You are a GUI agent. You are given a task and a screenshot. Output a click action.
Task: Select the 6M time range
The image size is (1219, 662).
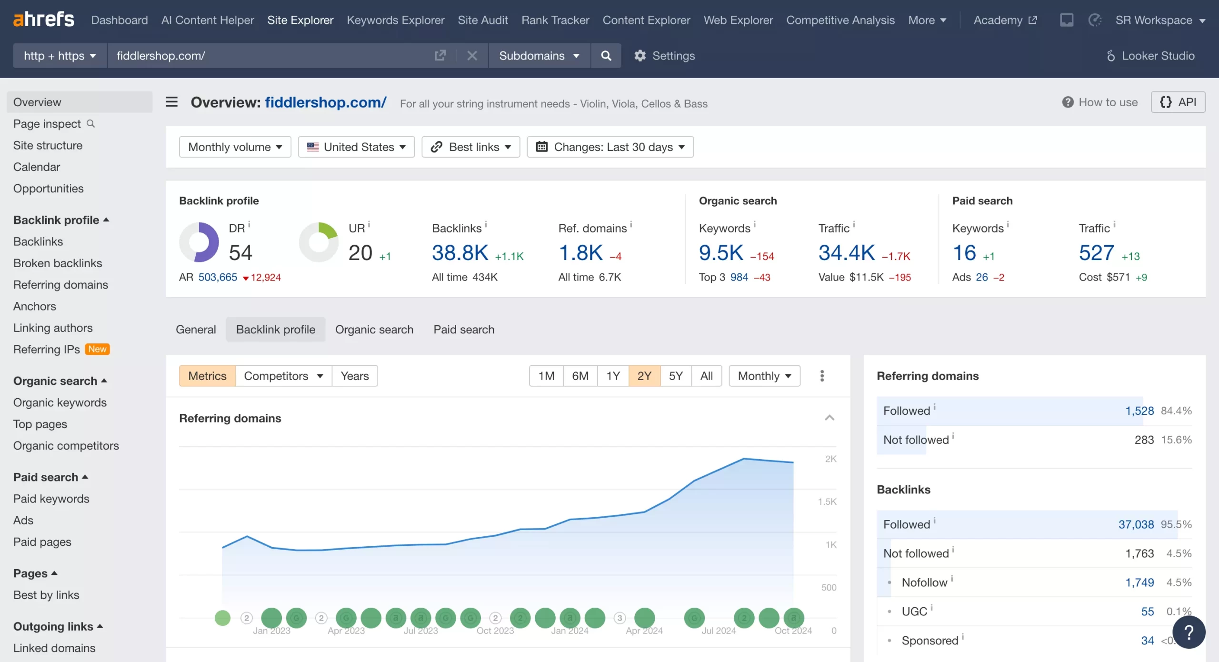coord(580,376)
